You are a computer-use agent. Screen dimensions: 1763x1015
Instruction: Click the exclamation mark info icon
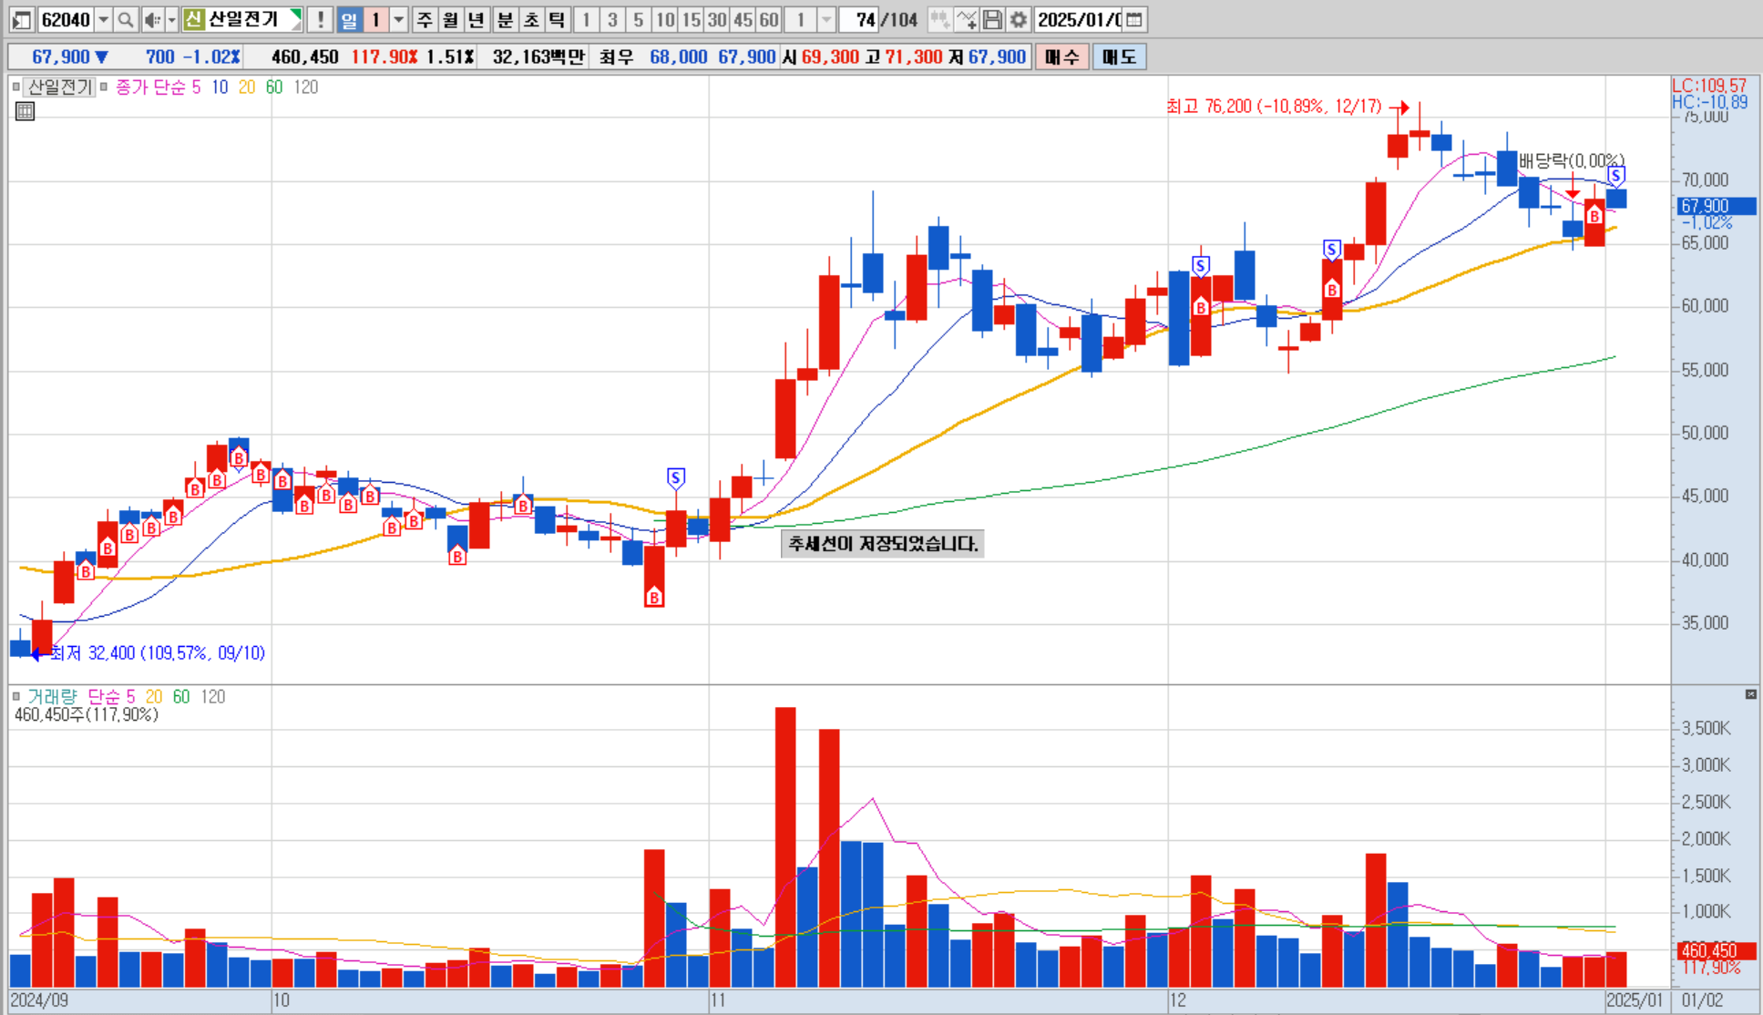pyautogui.click(x=320, y=20)
